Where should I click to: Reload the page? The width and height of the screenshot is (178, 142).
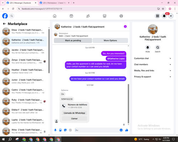(13, 9)
